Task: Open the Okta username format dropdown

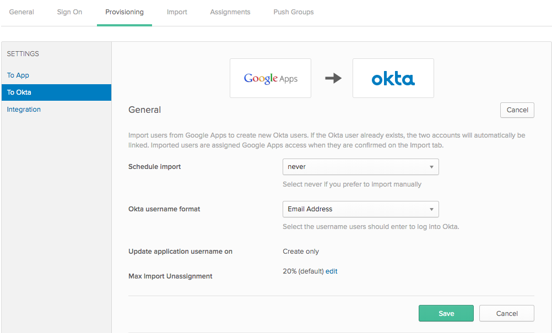Action: click(x=360, y=209)
